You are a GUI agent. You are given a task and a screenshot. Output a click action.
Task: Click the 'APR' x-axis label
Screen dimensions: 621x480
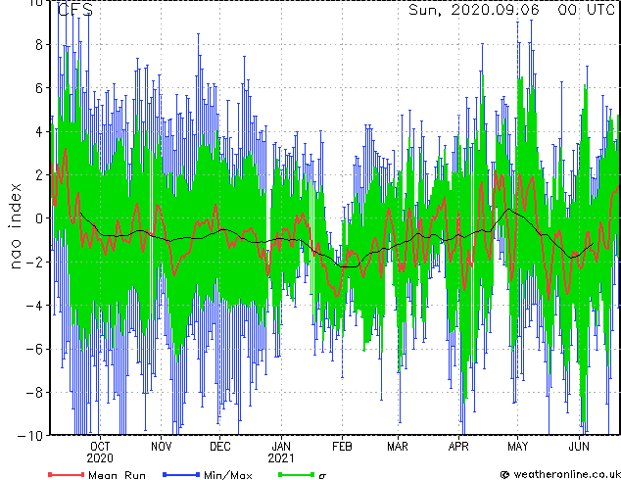point(458,447)
